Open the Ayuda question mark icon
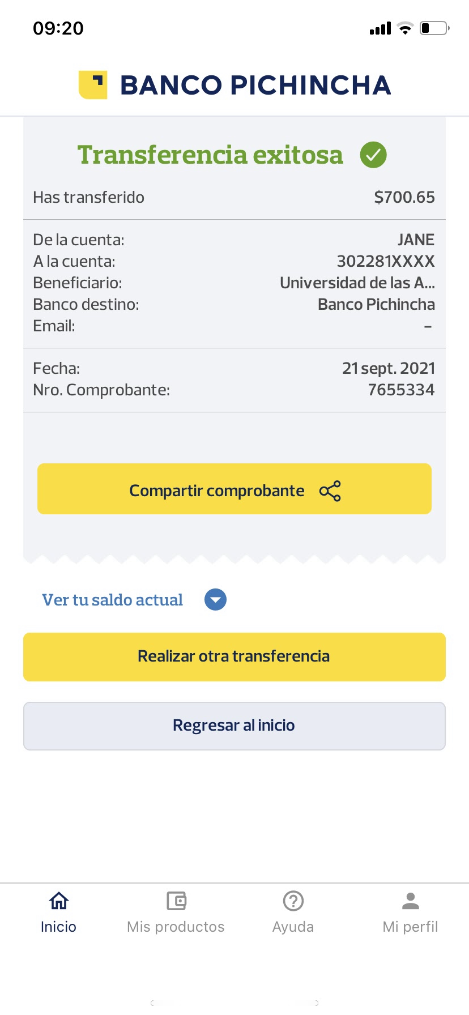This screenshot has width=469, height=1015. [293, 901]
